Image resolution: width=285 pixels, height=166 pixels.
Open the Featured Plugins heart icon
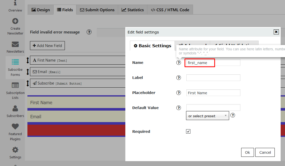coord(15,126)
